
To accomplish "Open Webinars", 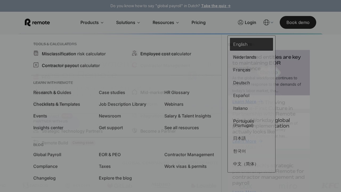I will 174,104.
